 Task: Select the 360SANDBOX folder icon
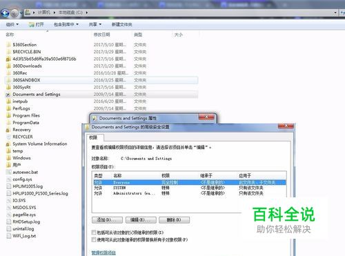pyautogui.click(x=8, y=80)
